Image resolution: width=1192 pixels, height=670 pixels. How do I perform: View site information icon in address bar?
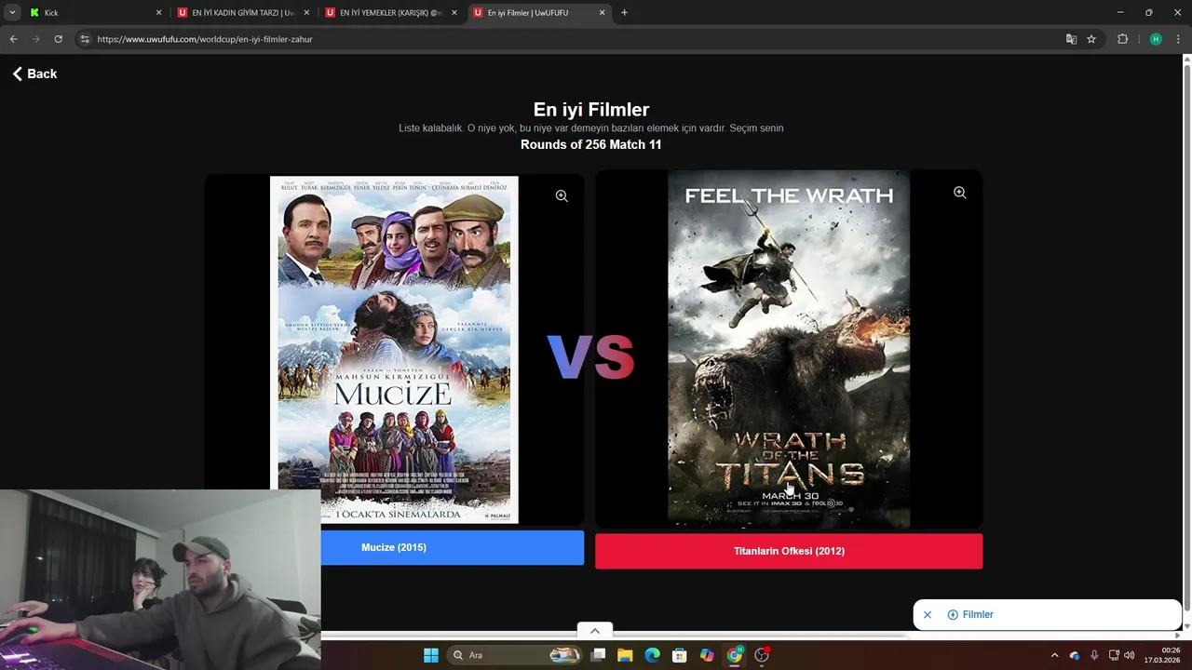point(85,39)
